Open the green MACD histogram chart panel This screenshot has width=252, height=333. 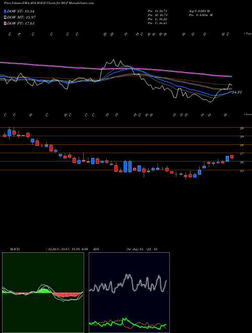point(43,293)
